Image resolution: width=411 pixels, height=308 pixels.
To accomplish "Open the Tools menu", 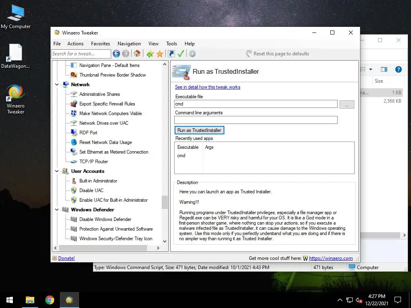I will (172, 44).
